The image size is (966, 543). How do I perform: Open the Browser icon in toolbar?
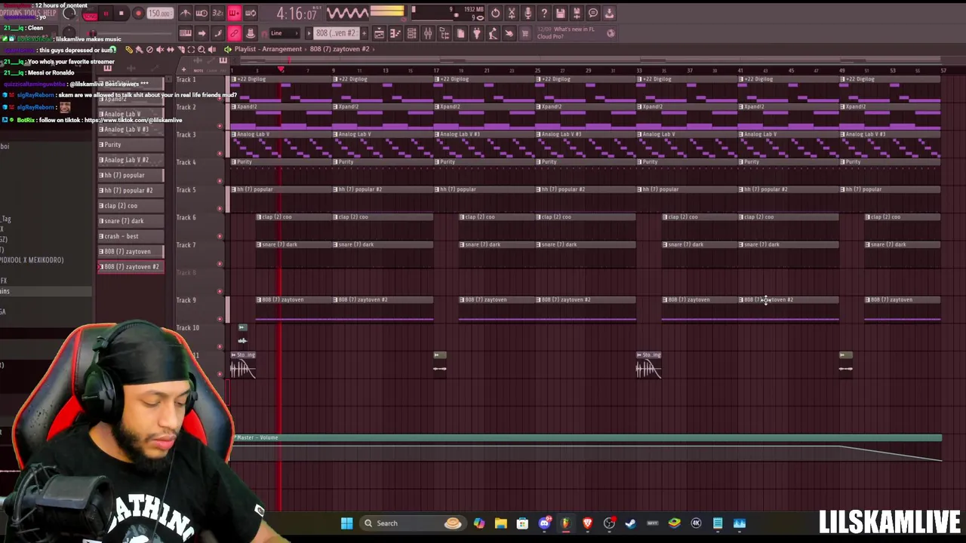tap(444, 33)
